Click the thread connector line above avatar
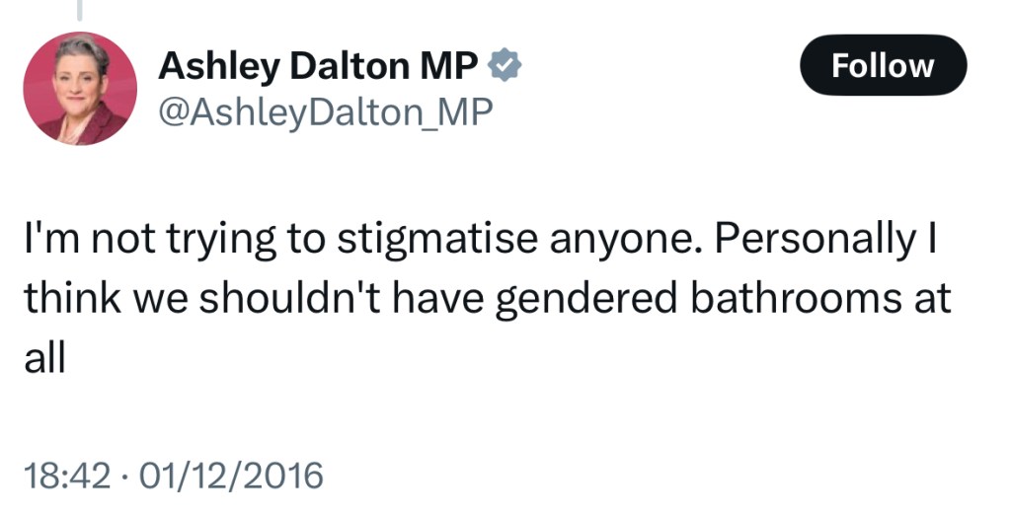 tap(80, 10)
